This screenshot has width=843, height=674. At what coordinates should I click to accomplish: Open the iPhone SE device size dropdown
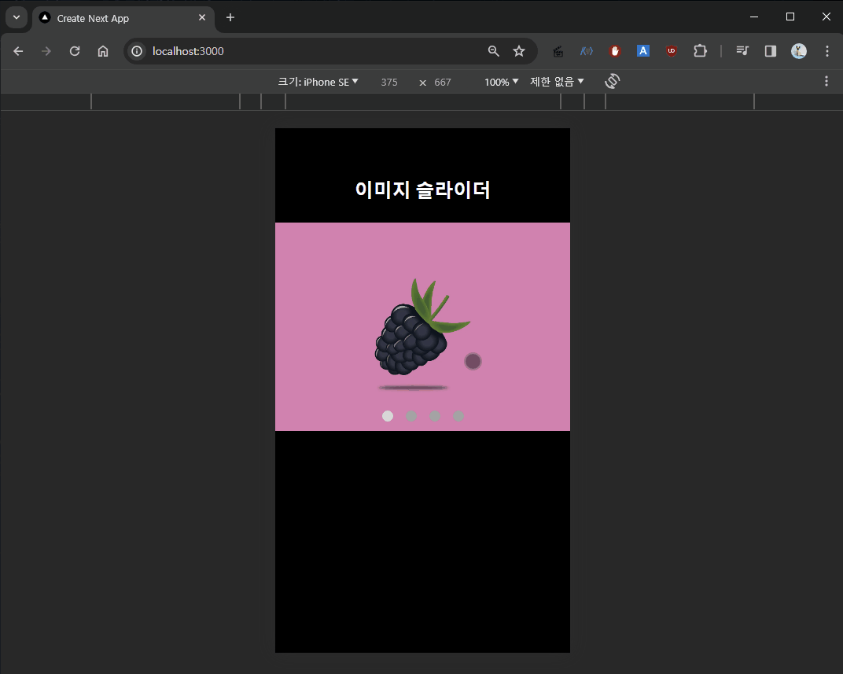(x=318, y=82)
